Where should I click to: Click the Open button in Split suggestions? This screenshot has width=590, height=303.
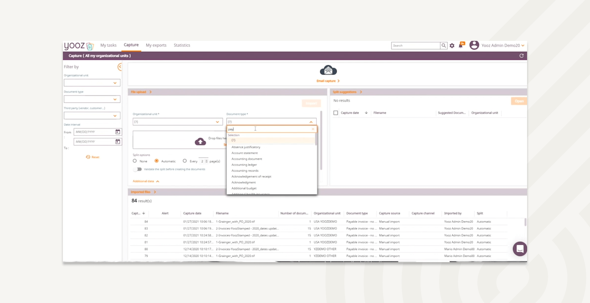(x=519, y=101)
